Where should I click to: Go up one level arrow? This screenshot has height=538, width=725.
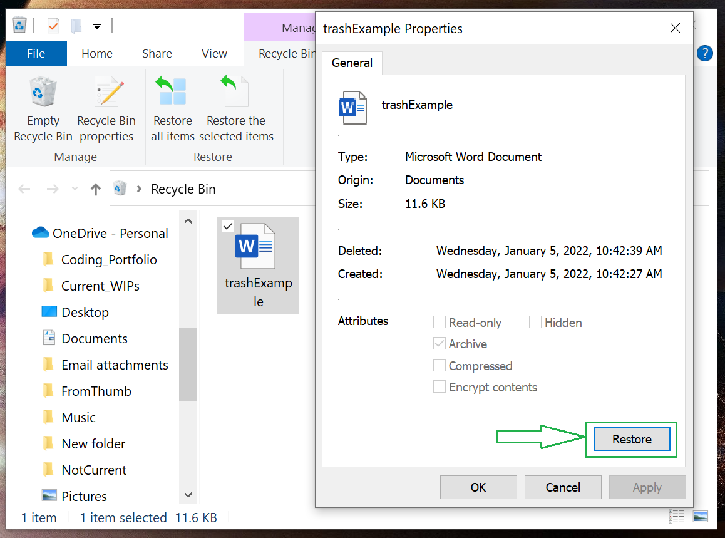[x=96, y=189]
